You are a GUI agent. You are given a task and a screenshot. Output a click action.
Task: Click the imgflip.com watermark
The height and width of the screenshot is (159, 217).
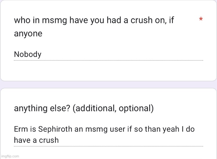(x=10, y=156)
